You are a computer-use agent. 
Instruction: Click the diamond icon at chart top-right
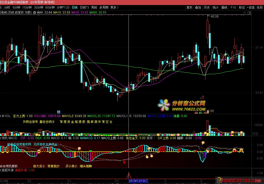(244, 12)
